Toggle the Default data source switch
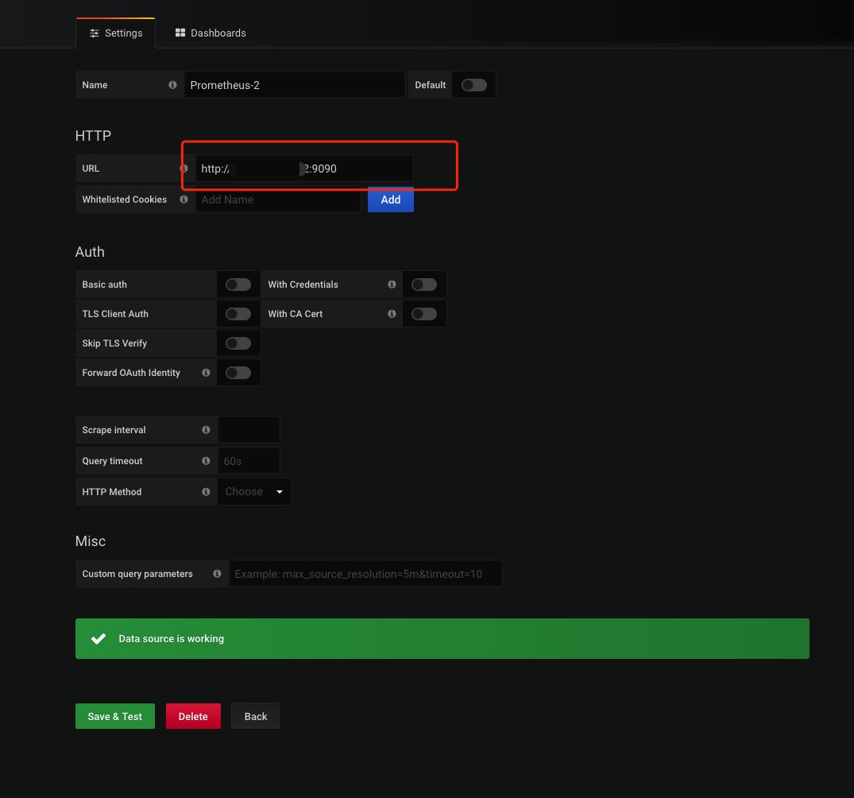The width and height of the screenshot is (854, 798). point(473,85)
